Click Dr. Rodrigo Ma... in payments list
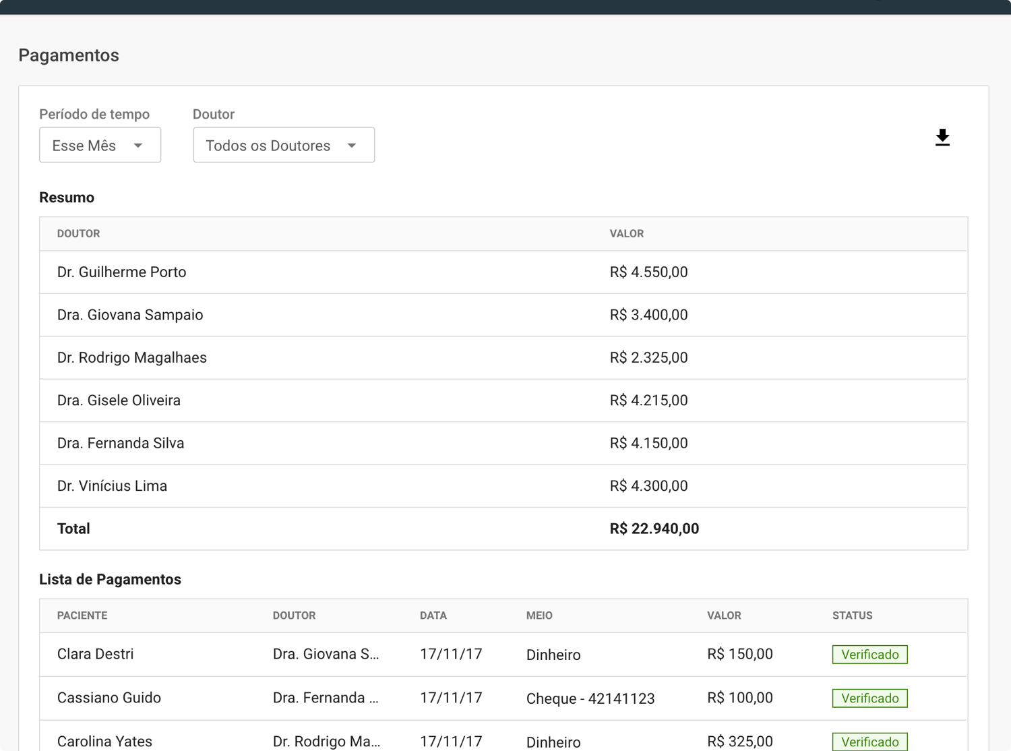Screen dimensions: 1011x751 coord(327,742)
